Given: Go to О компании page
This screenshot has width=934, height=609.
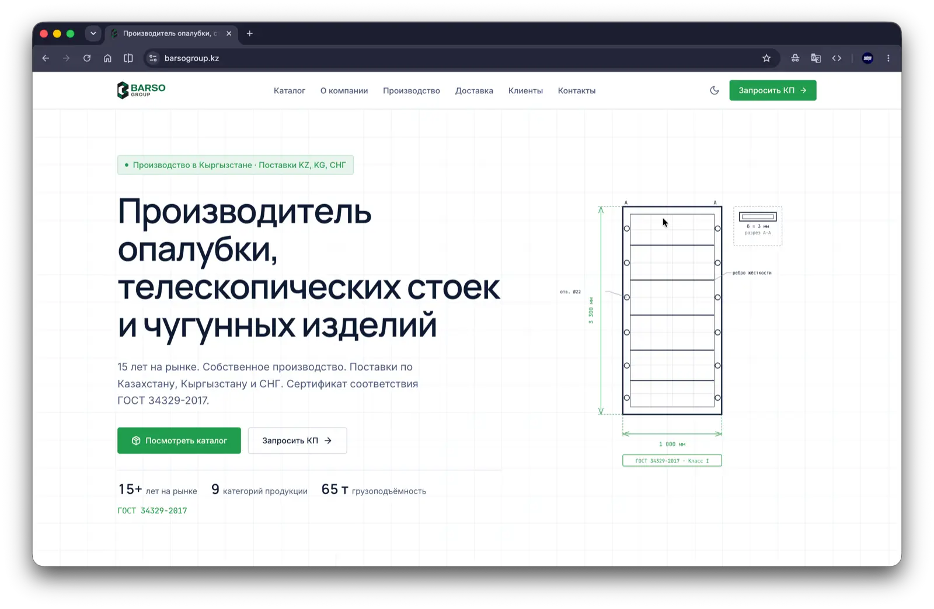Looking at the screenshot, I should 344,91.
